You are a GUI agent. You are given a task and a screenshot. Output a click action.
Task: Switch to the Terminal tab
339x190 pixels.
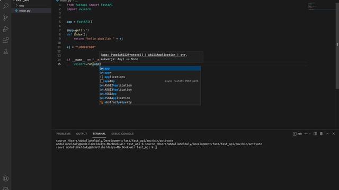click(x=99, y=134)
